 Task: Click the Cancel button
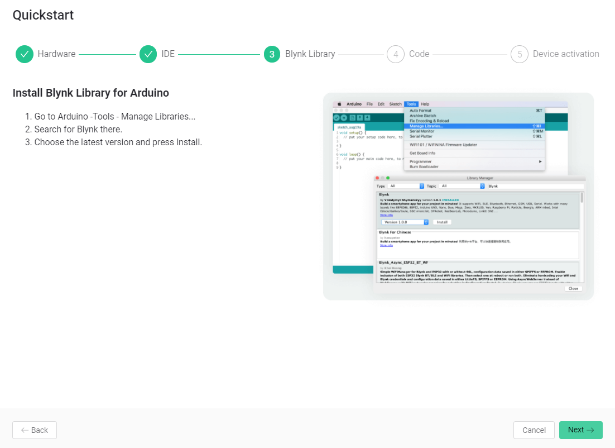pos(534,430)
